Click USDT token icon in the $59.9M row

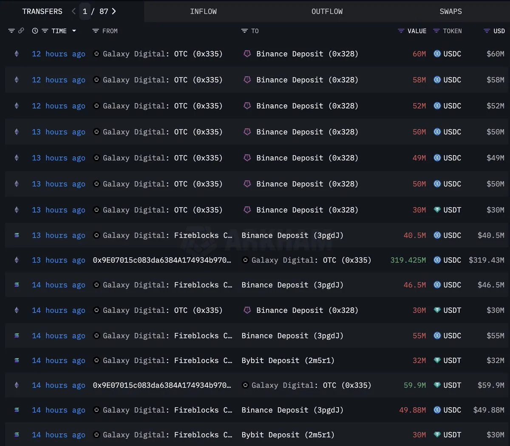tap(437, 385)
